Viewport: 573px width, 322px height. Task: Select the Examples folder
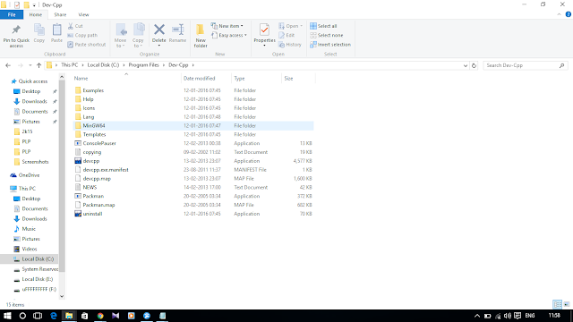click(x=193, y=90)
